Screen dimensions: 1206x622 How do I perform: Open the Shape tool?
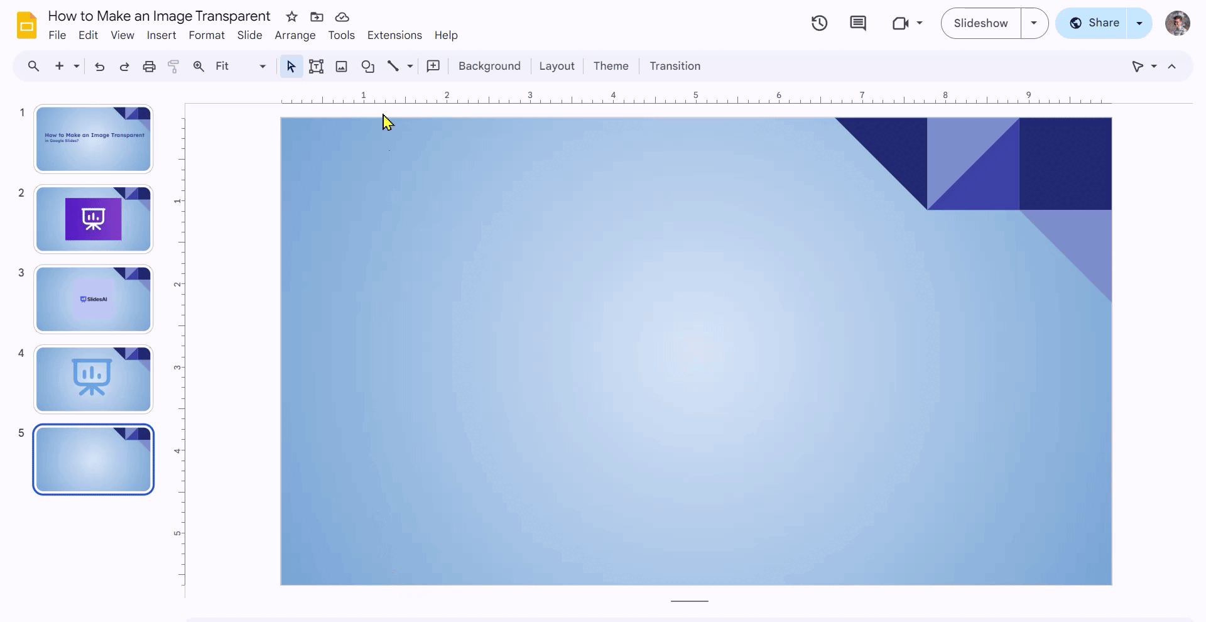tap(367, 67)
